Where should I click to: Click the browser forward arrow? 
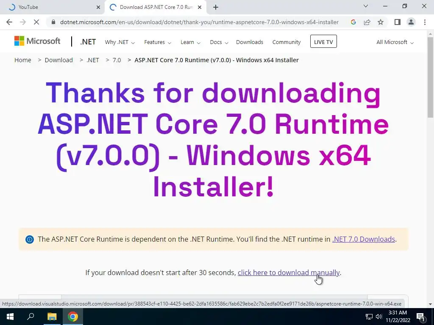[x=23, y=22]
